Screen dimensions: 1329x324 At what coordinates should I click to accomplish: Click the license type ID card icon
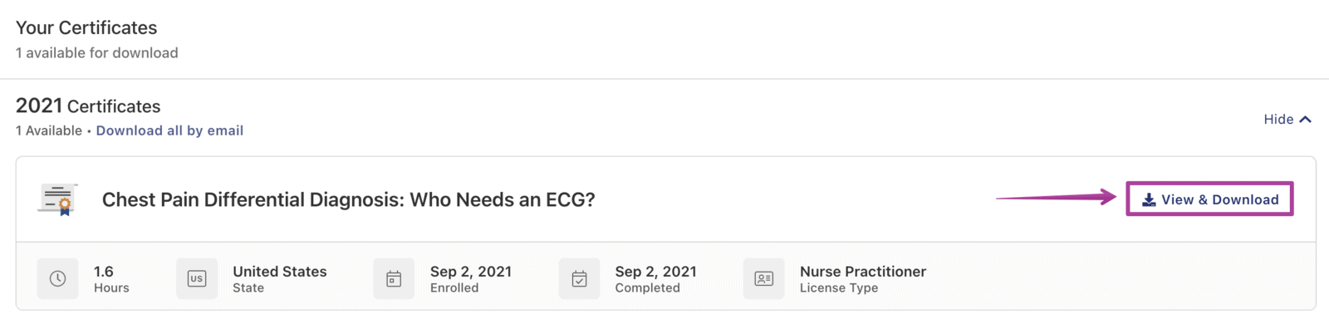(x=763, y=278)
